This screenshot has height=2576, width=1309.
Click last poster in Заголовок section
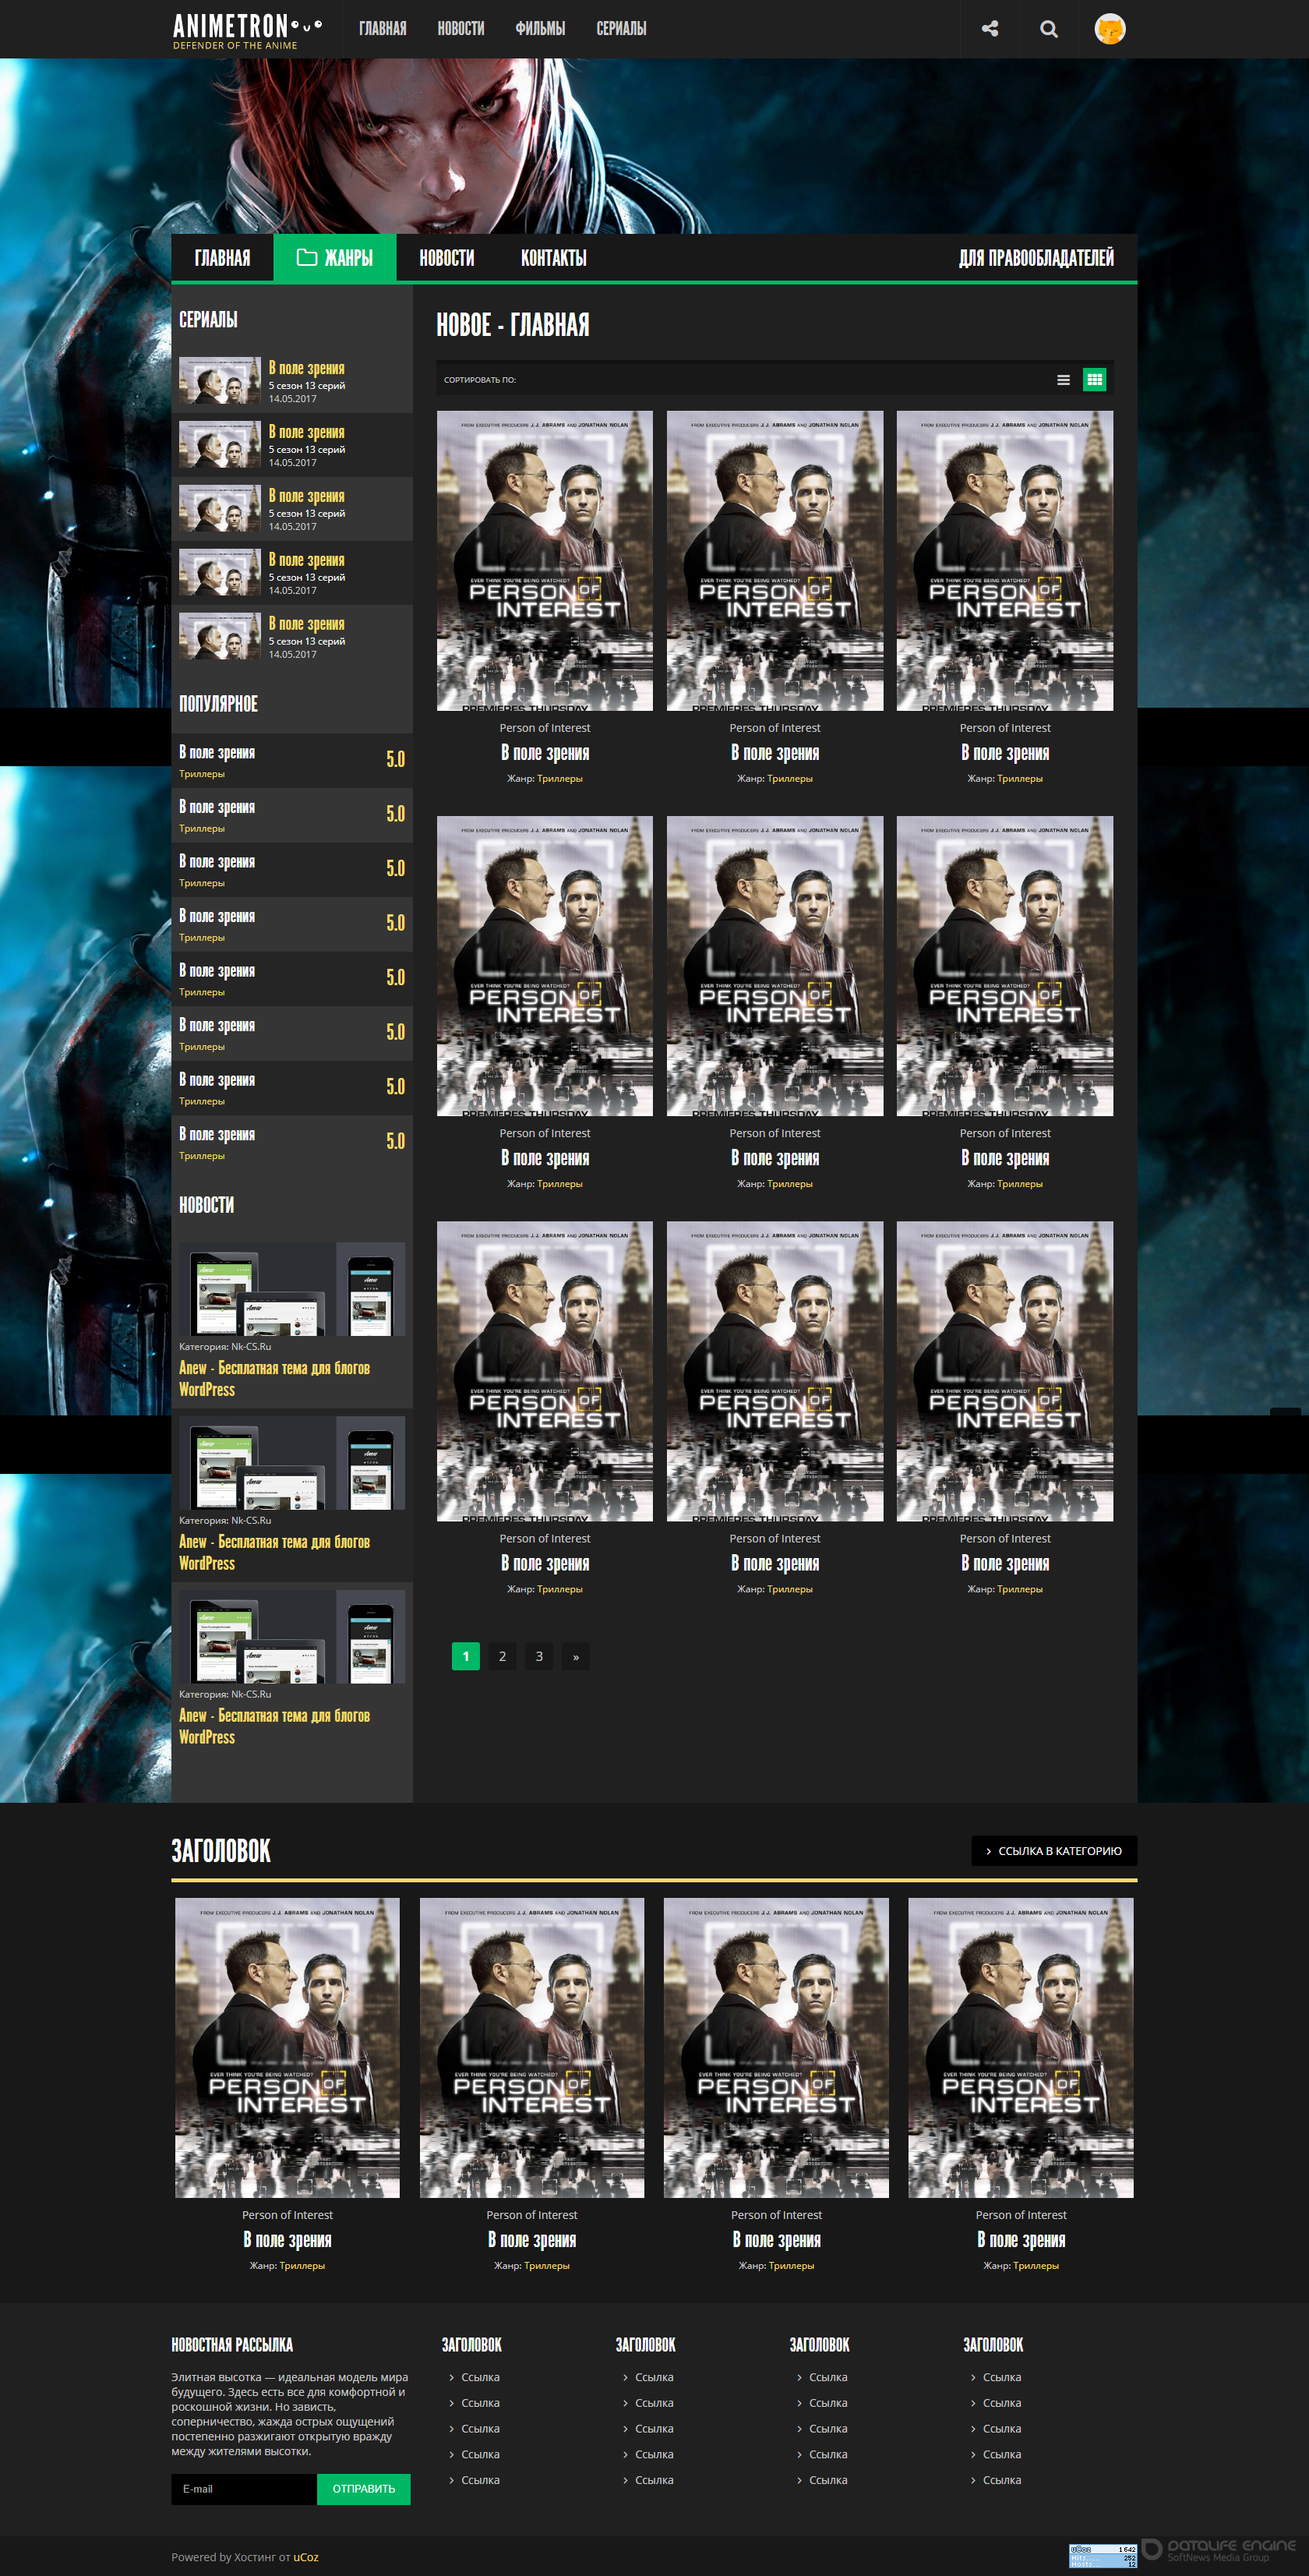[1020, 2047]
